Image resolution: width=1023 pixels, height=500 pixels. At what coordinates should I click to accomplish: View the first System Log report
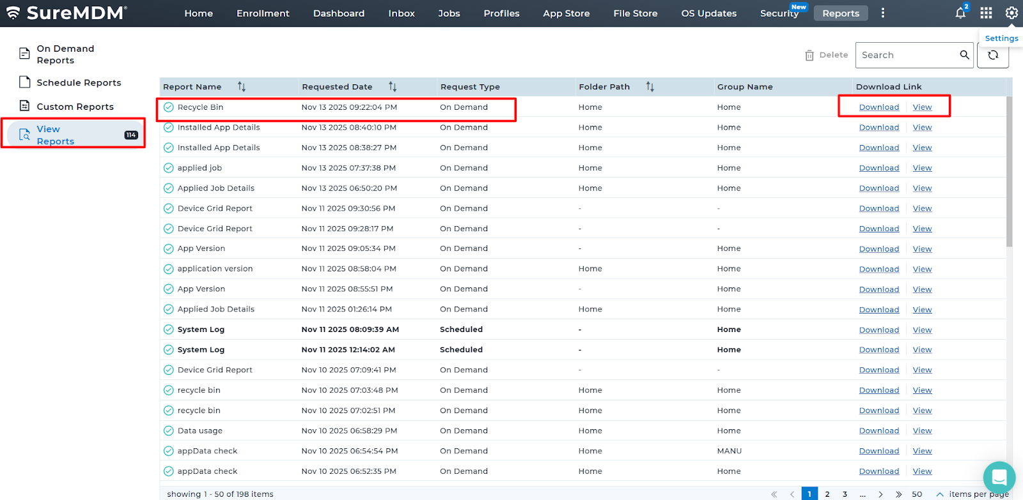[922, 330]
